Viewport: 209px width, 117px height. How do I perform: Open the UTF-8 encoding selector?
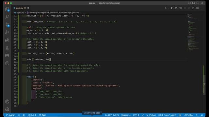pos(136,115)
